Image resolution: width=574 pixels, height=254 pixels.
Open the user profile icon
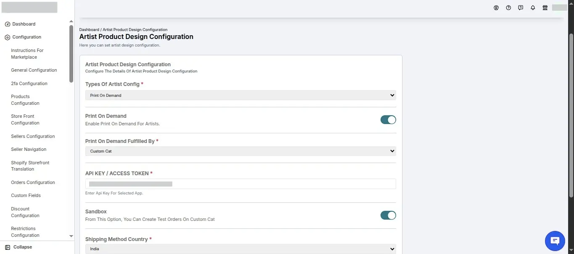pos(496,8)
